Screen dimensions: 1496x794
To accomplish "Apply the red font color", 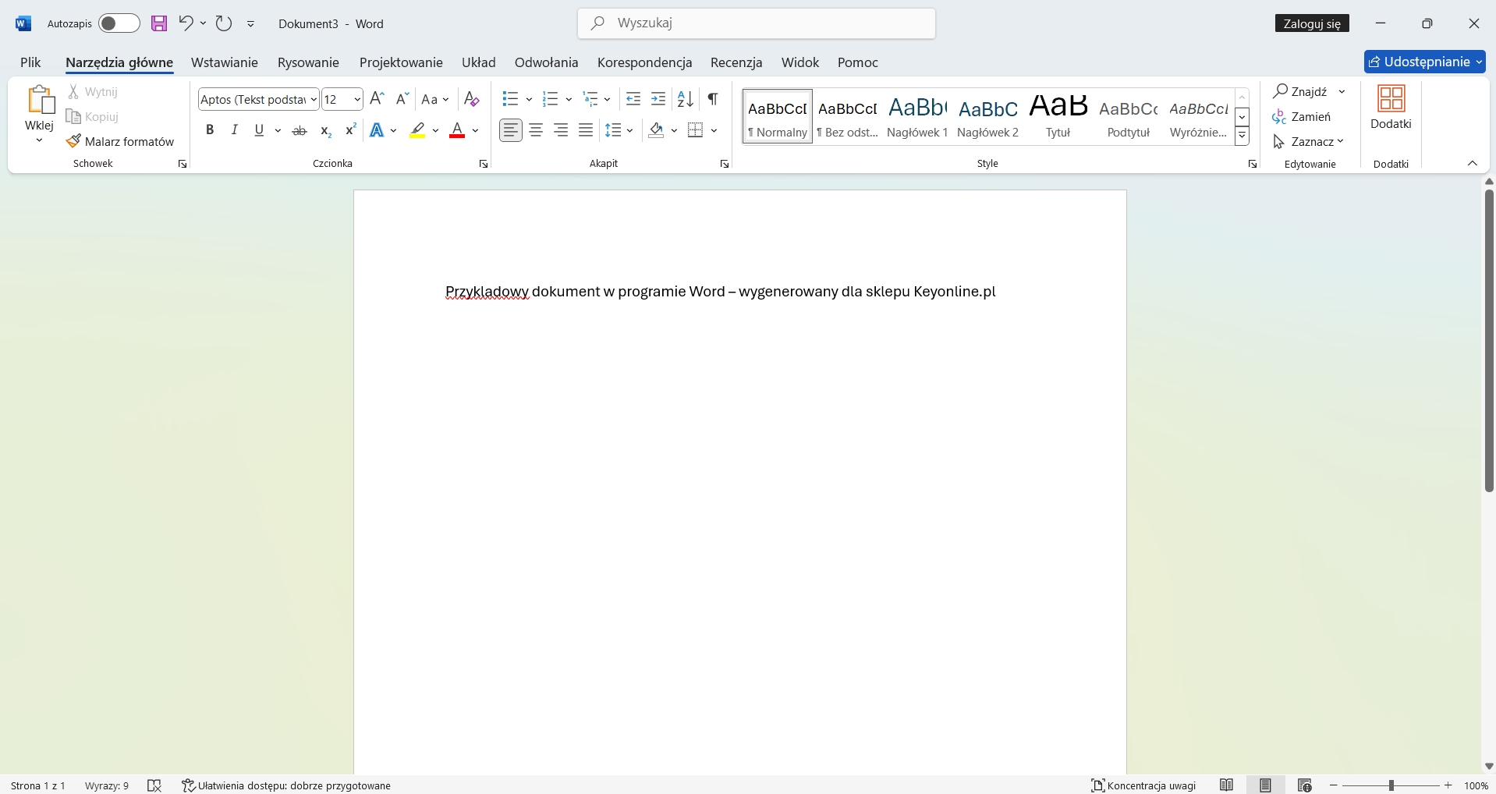I will tap(457, 130).
